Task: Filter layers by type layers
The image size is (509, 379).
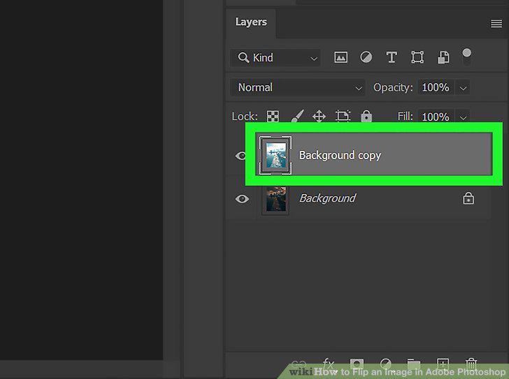Action: click(x=392, y=57)
